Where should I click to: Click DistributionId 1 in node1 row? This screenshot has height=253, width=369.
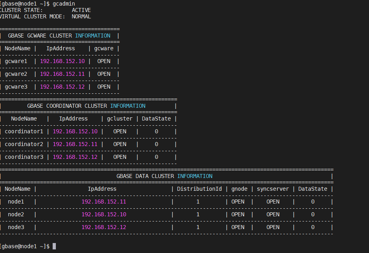(x=198, y=202)
